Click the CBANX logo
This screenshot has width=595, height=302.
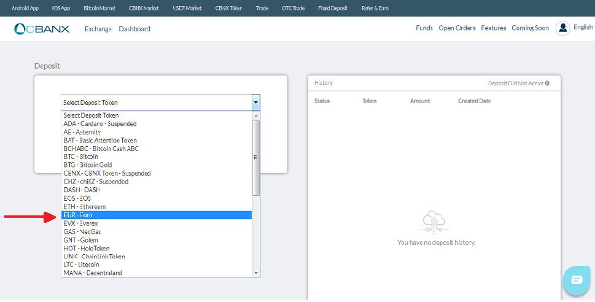coord(42,29)
